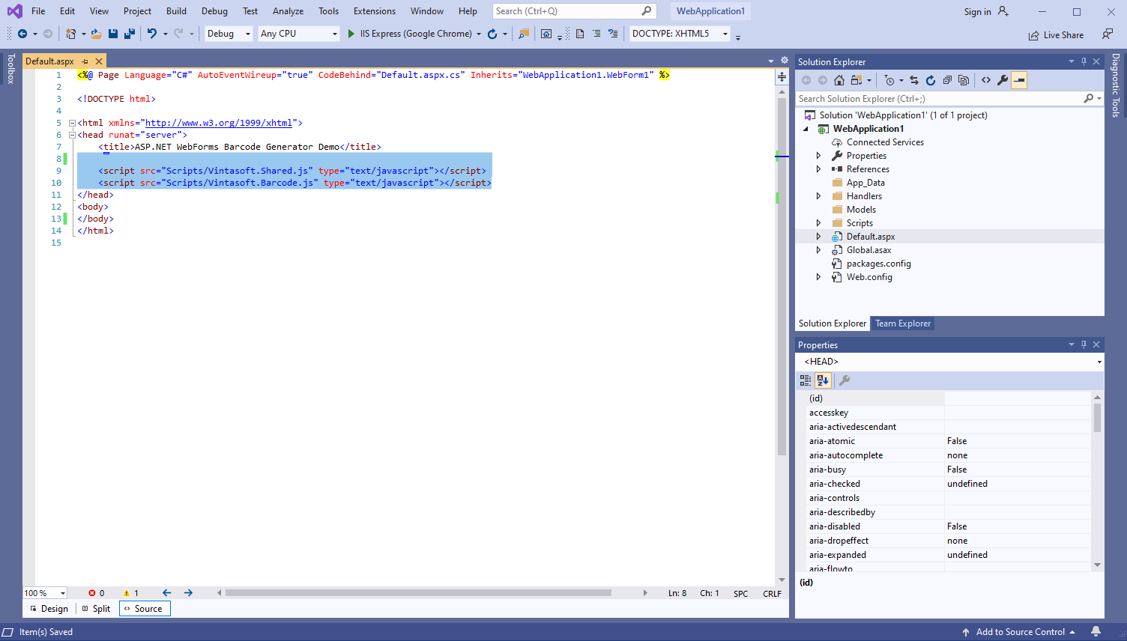
Task: Open the File menu
Action: (x=38, y=11)
